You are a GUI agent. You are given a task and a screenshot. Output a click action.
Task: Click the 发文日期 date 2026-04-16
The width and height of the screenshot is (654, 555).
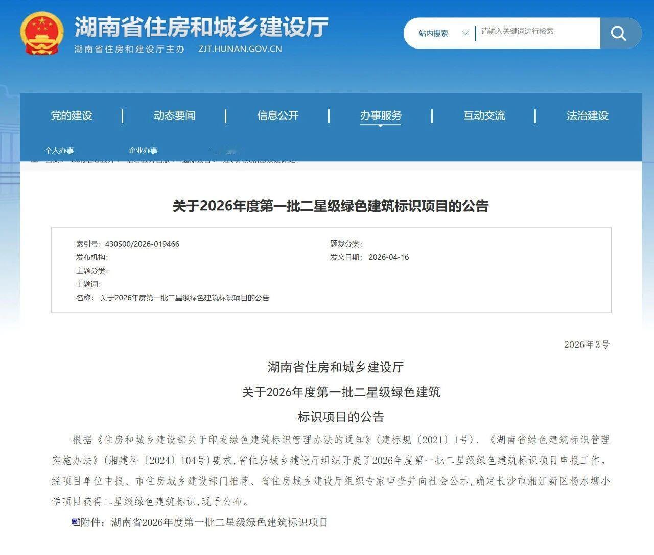(388, 257)
